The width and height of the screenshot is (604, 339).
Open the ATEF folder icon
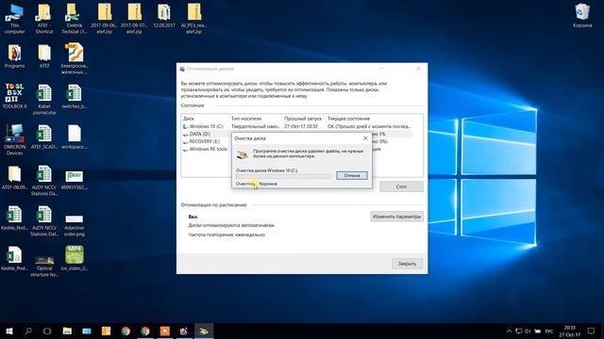point(44,56)
